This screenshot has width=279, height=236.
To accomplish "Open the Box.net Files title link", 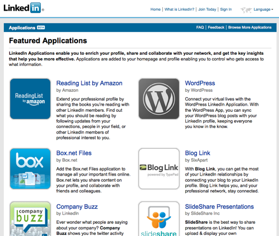I will 74,153.
